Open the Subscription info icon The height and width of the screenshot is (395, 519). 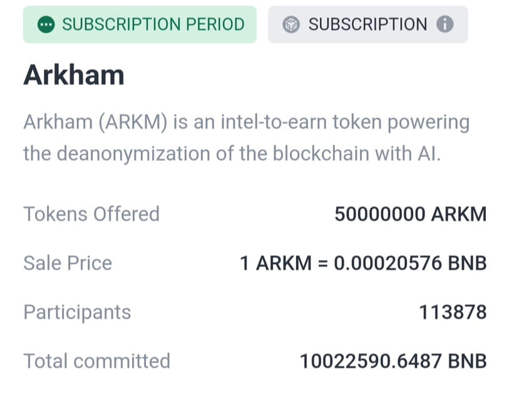click(444, 24)
